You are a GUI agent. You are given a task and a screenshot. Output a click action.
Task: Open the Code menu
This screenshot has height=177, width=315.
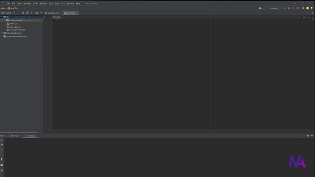point(35,3)
